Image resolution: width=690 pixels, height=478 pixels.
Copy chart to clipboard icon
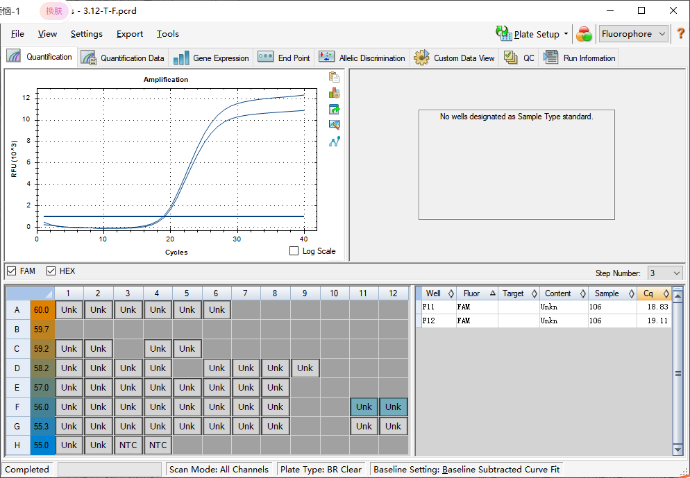(334, 77)
